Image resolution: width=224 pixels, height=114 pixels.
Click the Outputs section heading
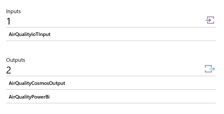pyautogui.click(x=16, y=60)
